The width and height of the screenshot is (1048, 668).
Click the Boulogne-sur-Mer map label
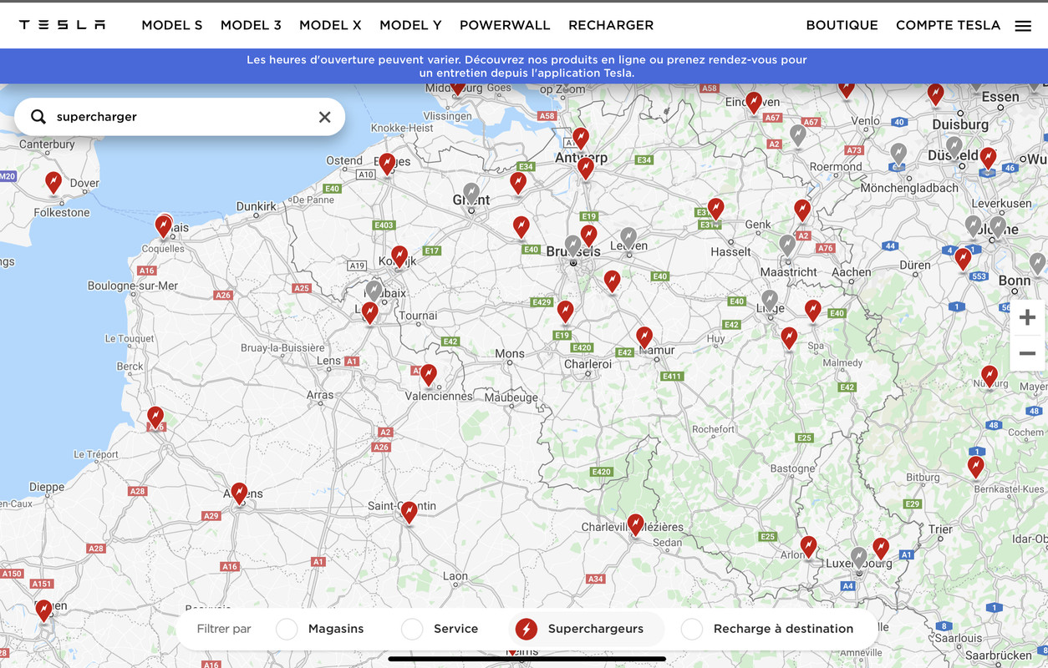[x=133, y=286]
